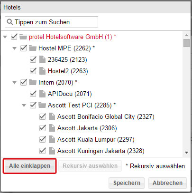Click Speichern to save selection
The height and width of the screenshot is (193, 192).
(127, 183)
